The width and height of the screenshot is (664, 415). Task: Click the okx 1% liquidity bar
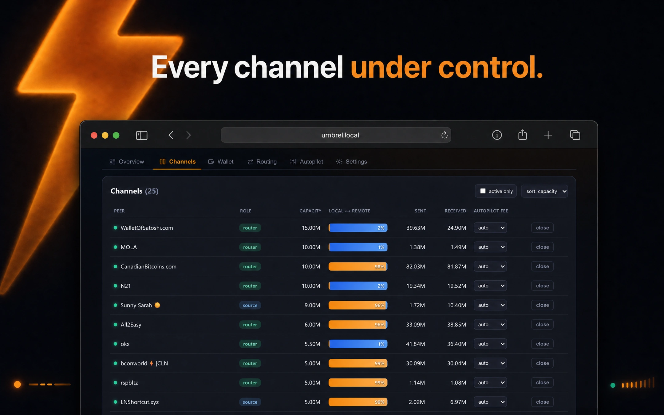tap(358, 344)
